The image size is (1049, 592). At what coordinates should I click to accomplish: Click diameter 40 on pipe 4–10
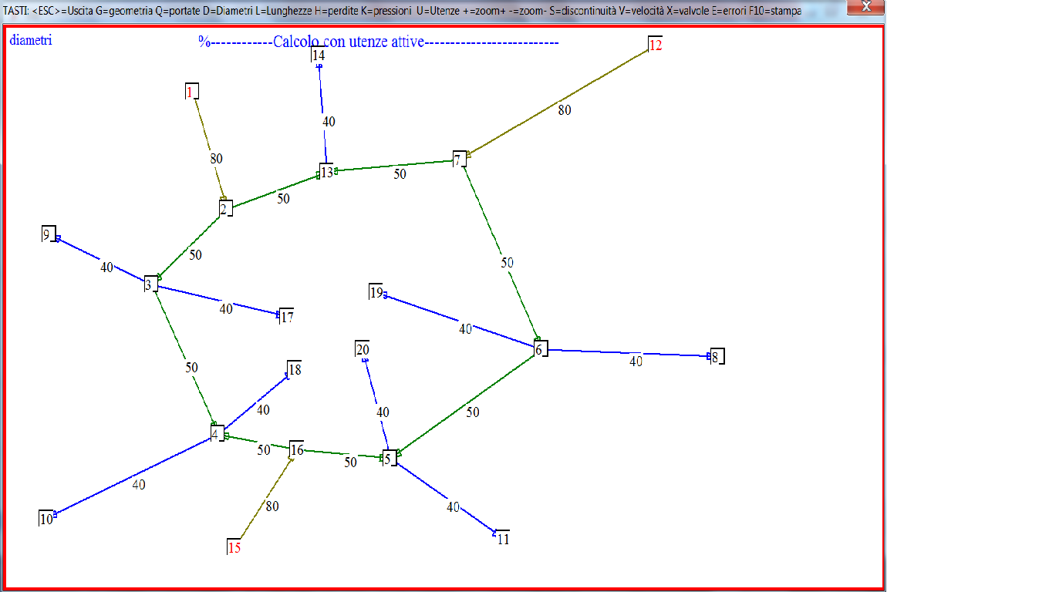click(x=139, y=485)
